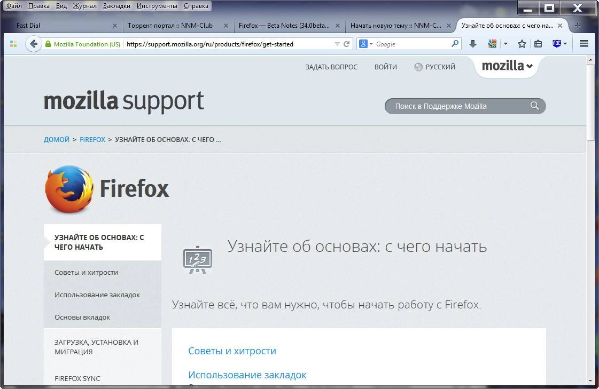This screenshot has height=389, width=599.
Task: Open the Вид menu
Action: 61,6
